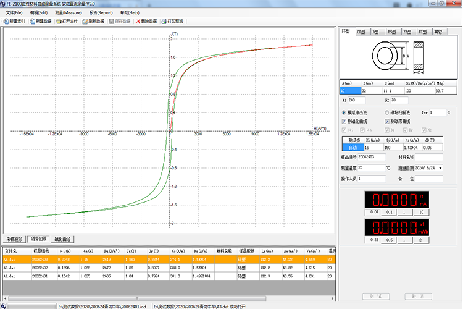Switch to the CD型 tab
The image size is (463, 309).
point(362,32)
